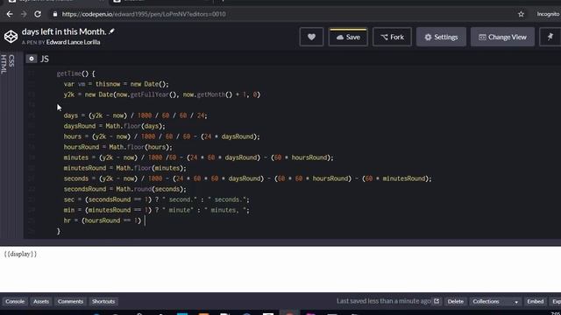Viewport: 561px width, 315px height.
Task: Click the 'sec = (secondsRound == 1)' code line
Action: coord(156,199)
